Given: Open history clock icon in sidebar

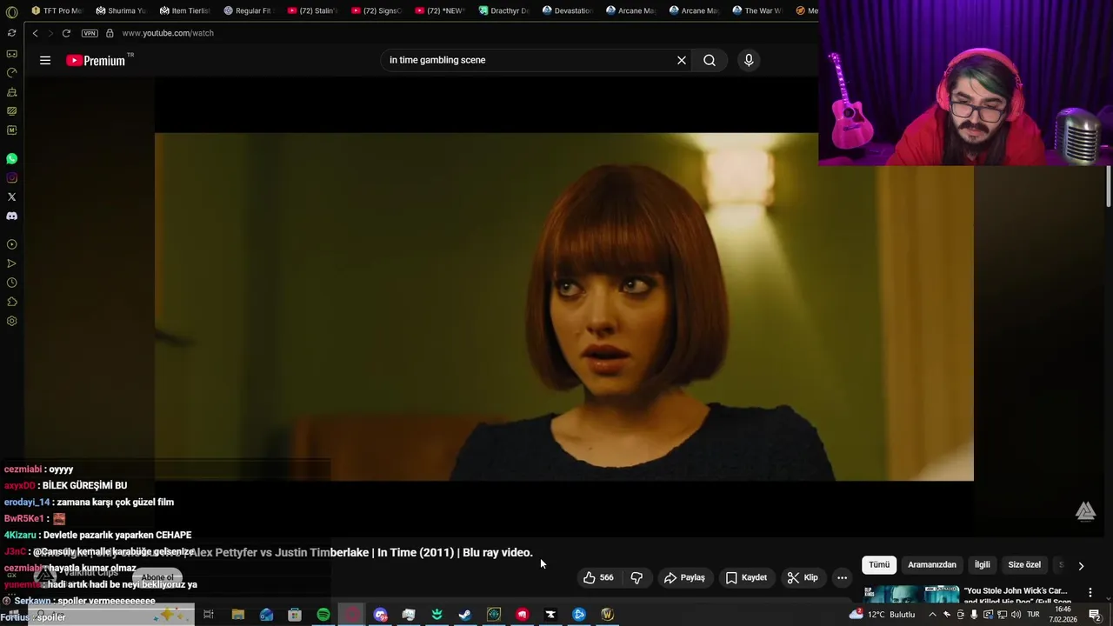Looking at the screenshot, I should tap(11, 283).
